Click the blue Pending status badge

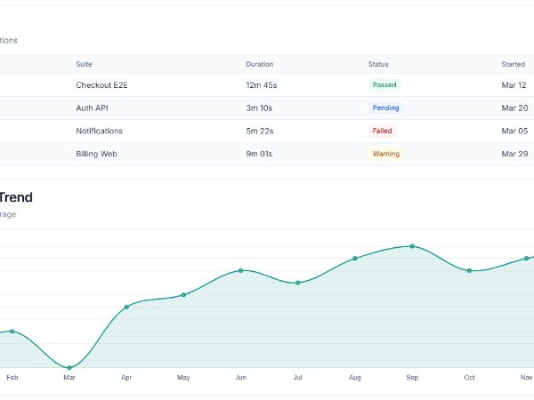point(385,108)
